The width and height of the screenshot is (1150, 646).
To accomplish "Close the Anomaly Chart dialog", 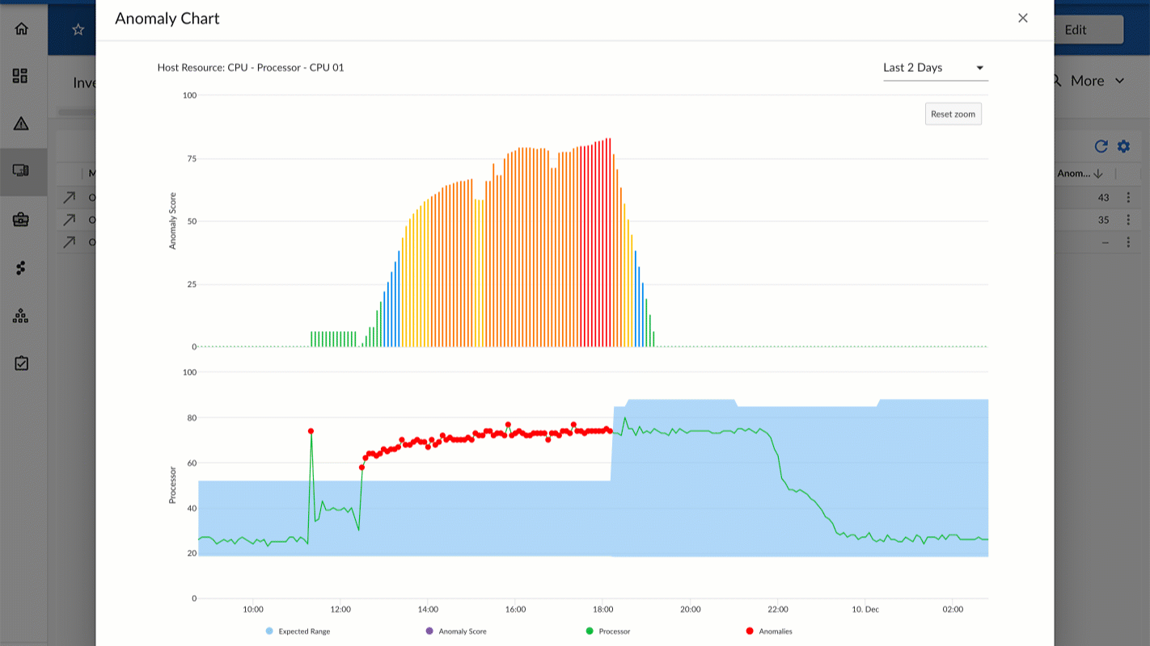I will coord(1023,18).
